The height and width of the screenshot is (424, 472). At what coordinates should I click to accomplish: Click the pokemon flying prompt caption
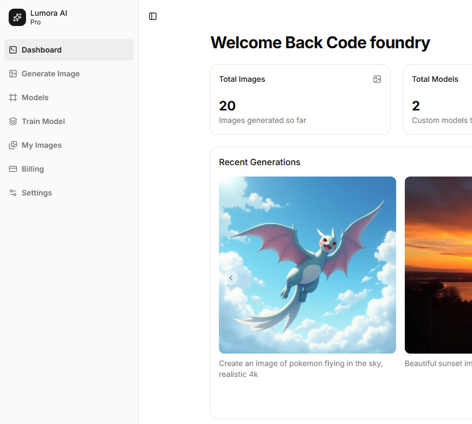pos(301,369)
